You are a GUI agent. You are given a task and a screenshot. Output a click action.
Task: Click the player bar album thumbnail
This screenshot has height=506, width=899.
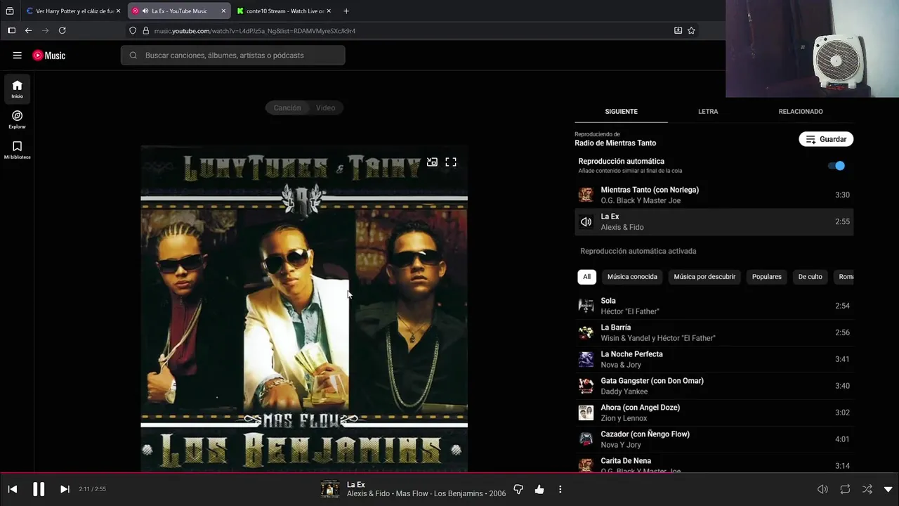pyautogui.click(x=329, y=489)
